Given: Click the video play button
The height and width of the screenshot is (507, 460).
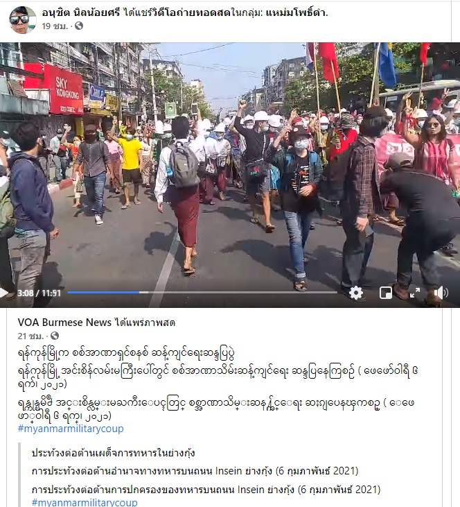Looking at the screenshot, I should pyautogui.click(x=4, y=293).
